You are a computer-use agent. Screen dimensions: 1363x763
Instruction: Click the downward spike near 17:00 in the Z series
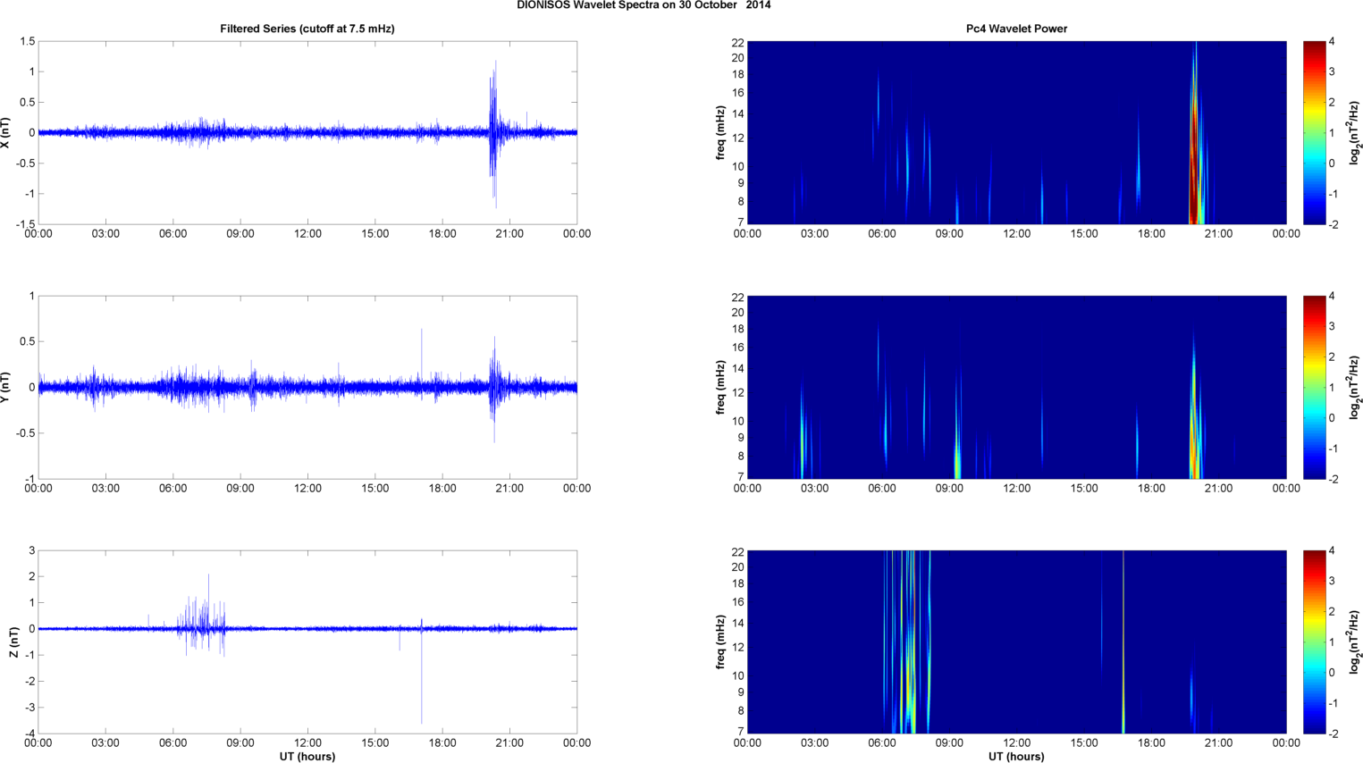(421, 676)
